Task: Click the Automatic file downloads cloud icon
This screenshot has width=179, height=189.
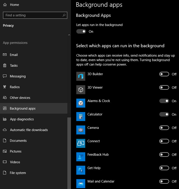Action: [5, 130]
